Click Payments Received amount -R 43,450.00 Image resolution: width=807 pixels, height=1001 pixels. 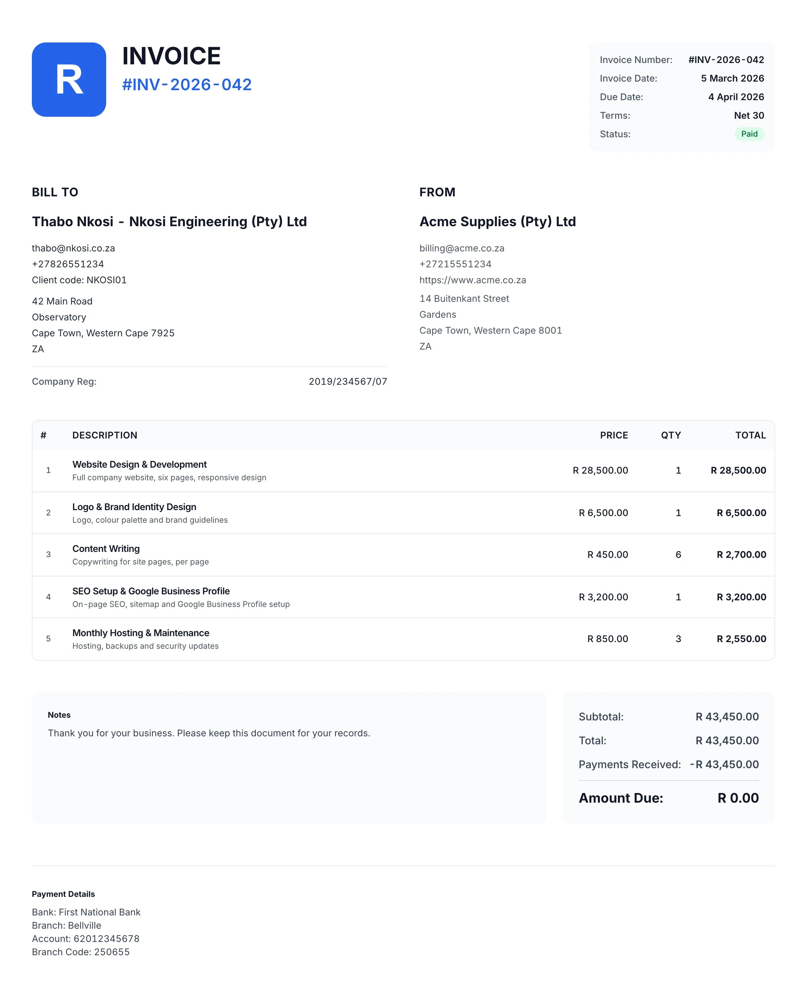(x=724, y=765)
